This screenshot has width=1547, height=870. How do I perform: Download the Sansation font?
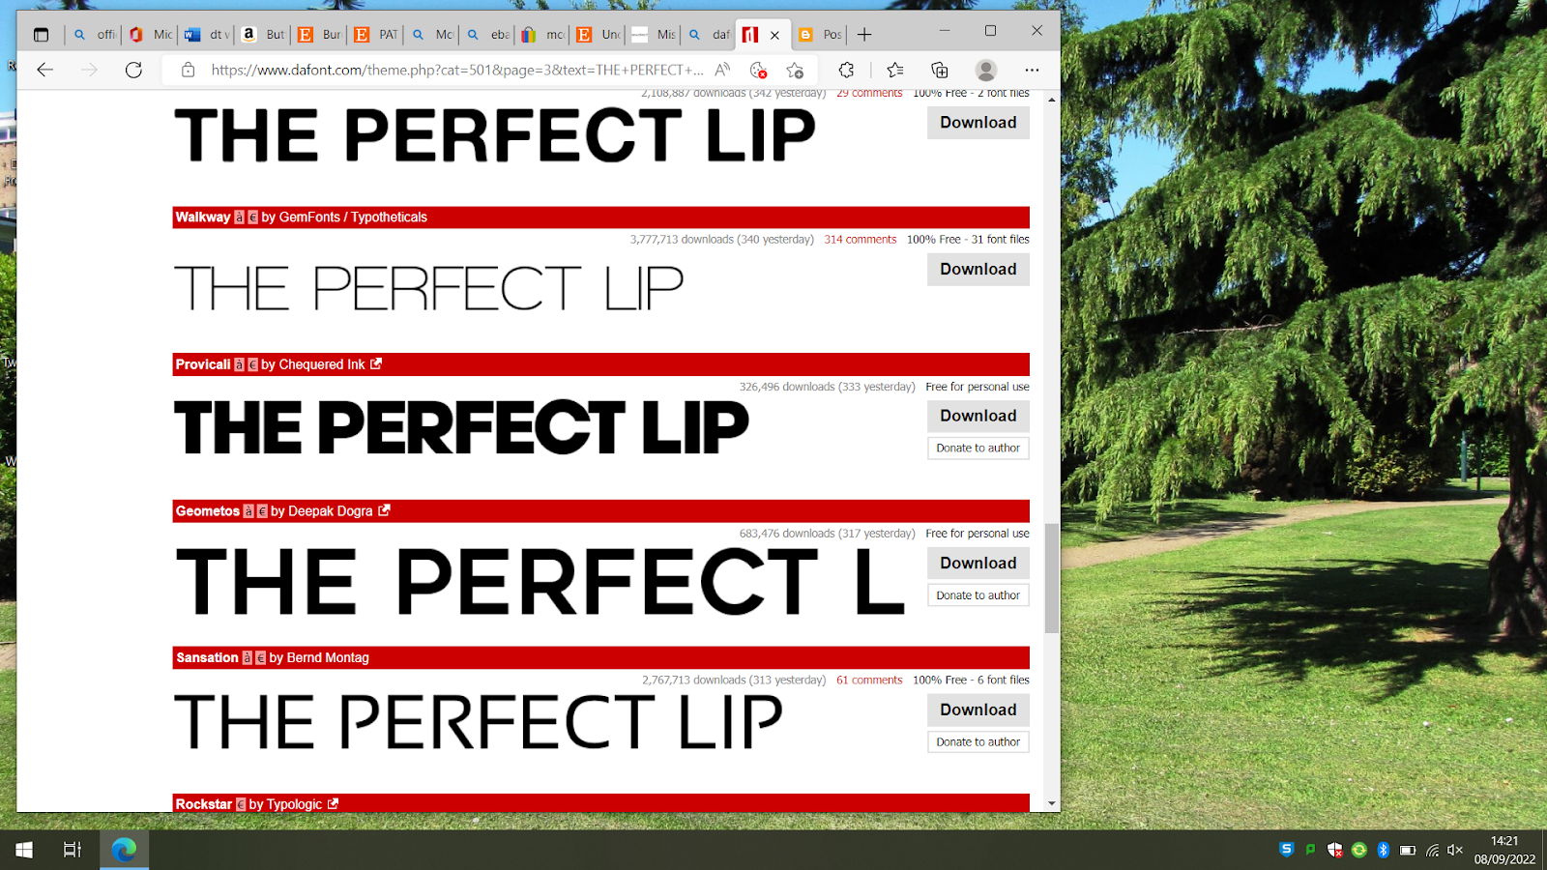tap(978, 710)
